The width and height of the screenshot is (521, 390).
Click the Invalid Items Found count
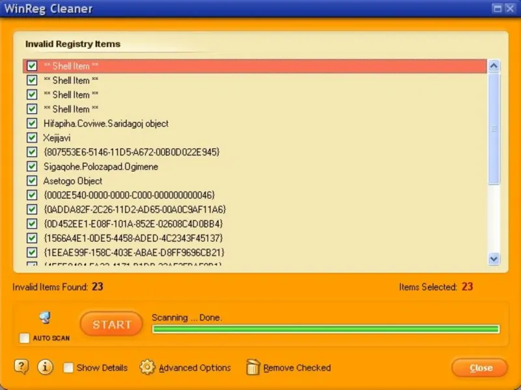coord(97,287)
